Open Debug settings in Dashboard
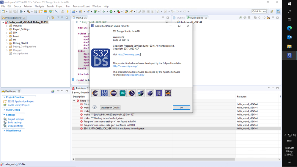This screenshot has height=167, width=297. pyautogui.click(x=15, y=126)
